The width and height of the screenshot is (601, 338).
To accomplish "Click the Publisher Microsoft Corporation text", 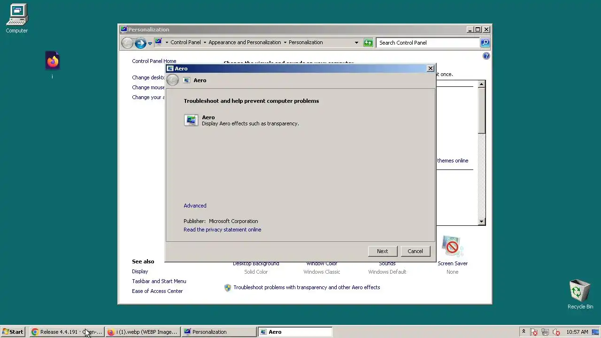I will click(x=221, y=221).
